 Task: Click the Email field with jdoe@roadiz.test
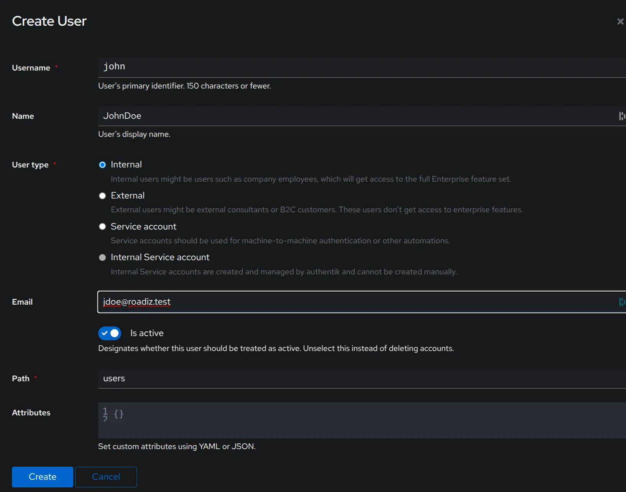point(362,302)
